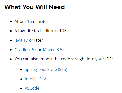Click the "or" between Gradle and Maven
The image size is (122, 93).
tap(39, 50)
